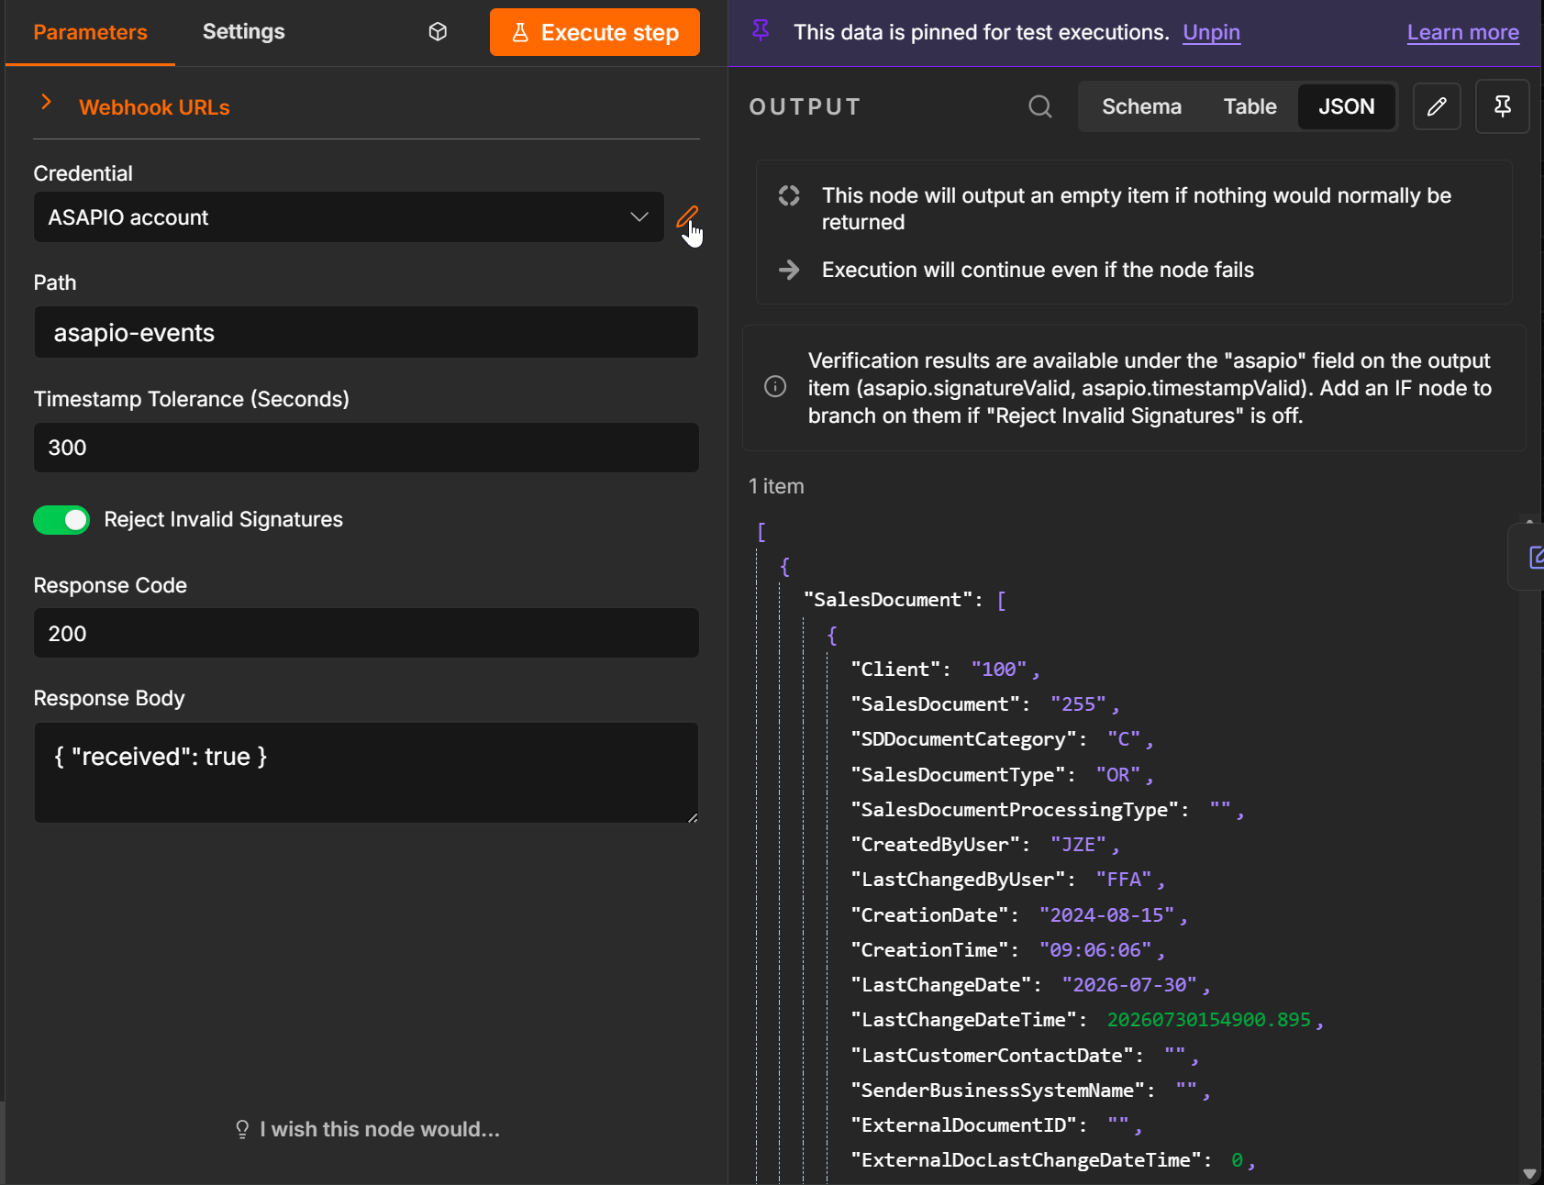The width and height of the screenshot is (1544, 1185).
Task: Click the "255" SalesDocument value
Action: (1078, 704)
